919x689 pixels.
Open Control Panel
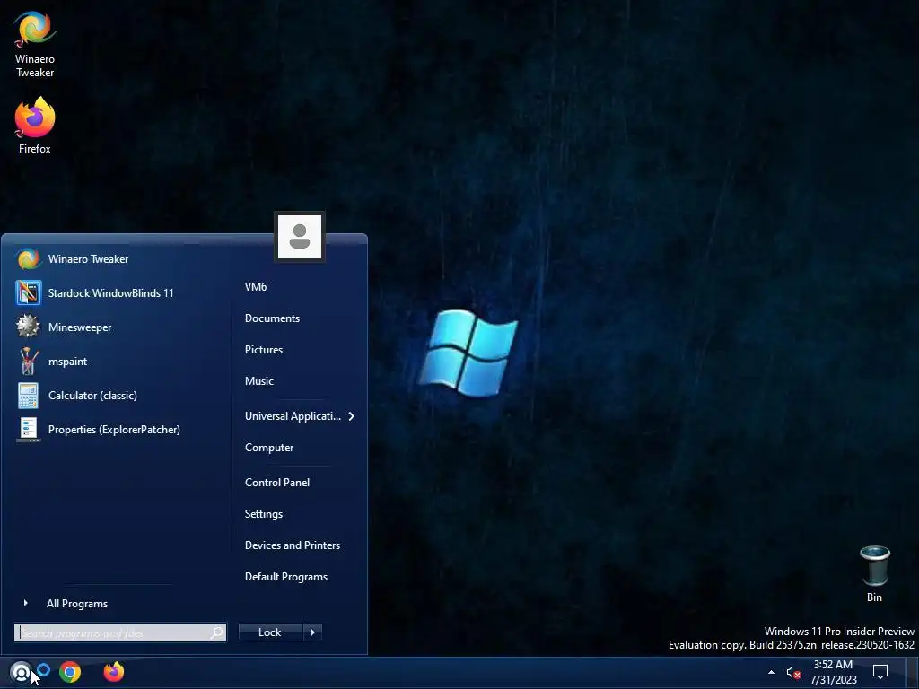point(277,483)
